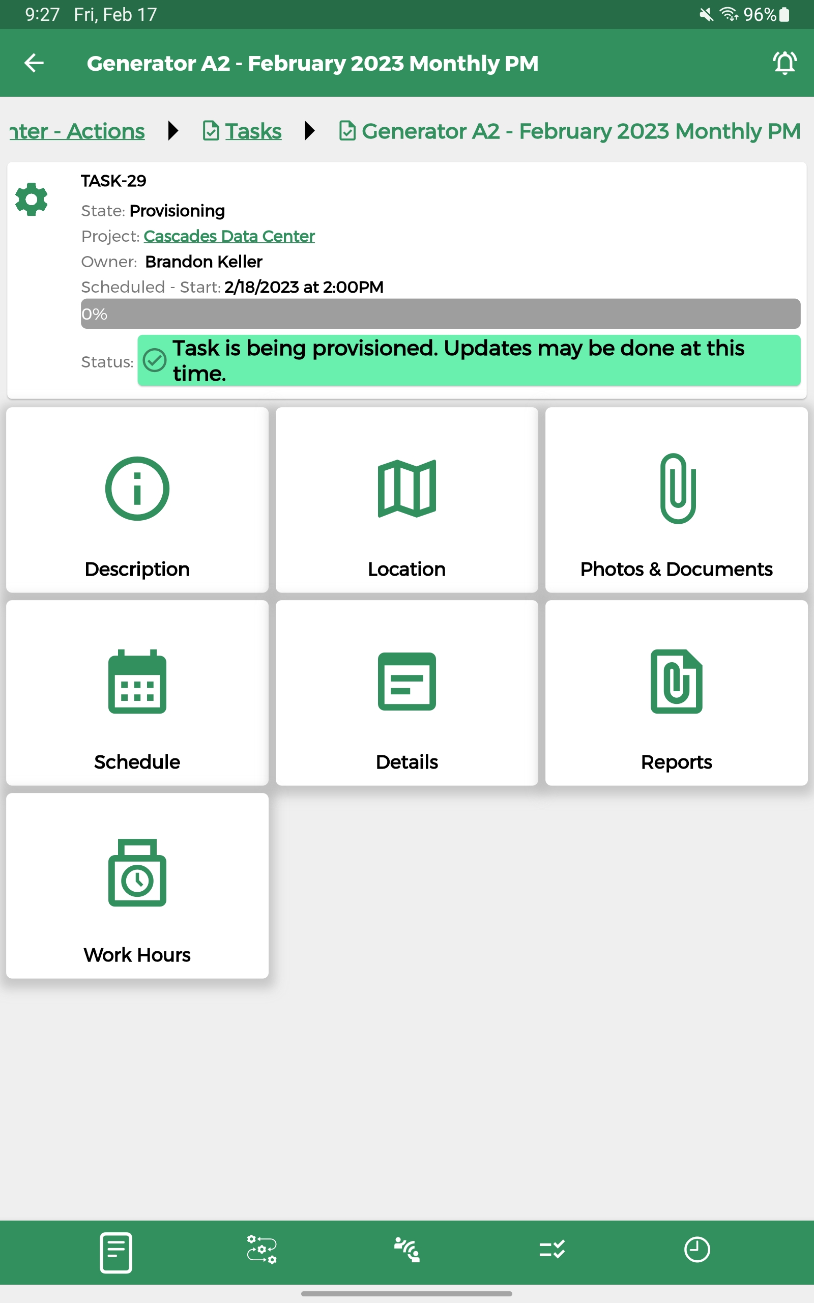The image size is (814, 1303).
Task: Open the Description tile
Action: [137, 500]
